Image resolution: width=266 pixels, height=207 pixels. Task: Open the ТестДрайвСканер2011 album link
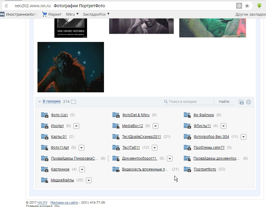tap(141, 136)
